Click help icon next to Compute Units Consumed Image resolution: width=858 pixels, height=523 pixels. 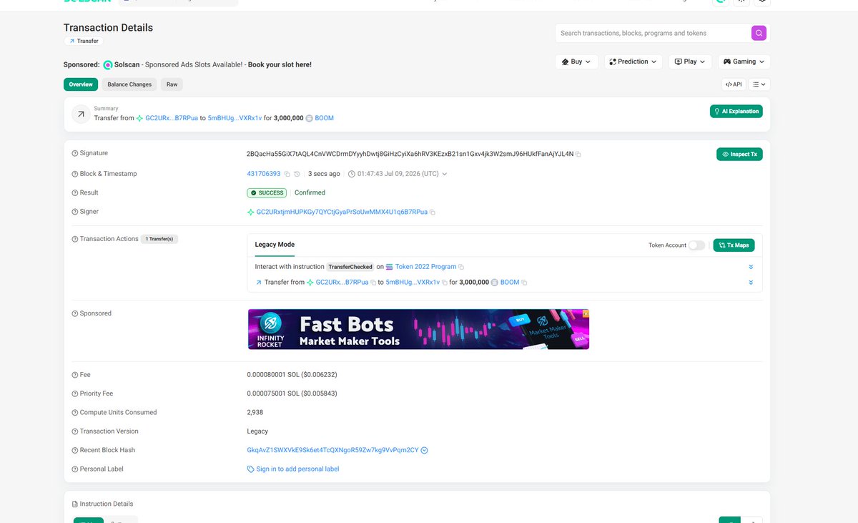tap(75, 413)
